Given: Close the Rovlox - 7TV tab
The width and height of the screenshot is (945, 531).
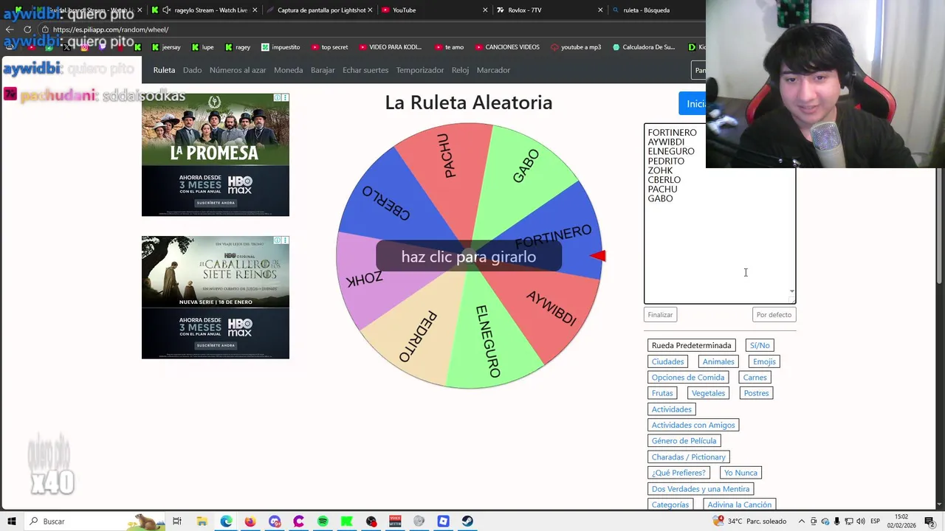Looking at the screenshot, I should tap(600, 10).
